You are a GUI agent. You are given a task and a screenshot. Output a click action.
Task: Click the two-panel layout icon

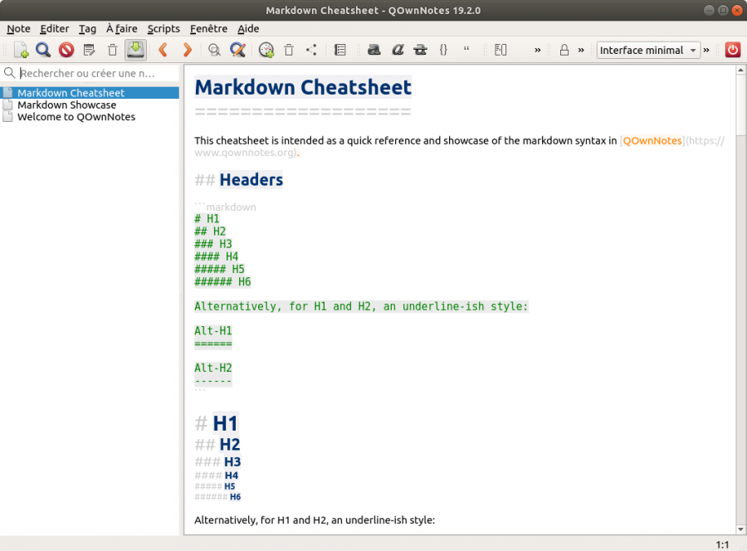click(500, 50)
